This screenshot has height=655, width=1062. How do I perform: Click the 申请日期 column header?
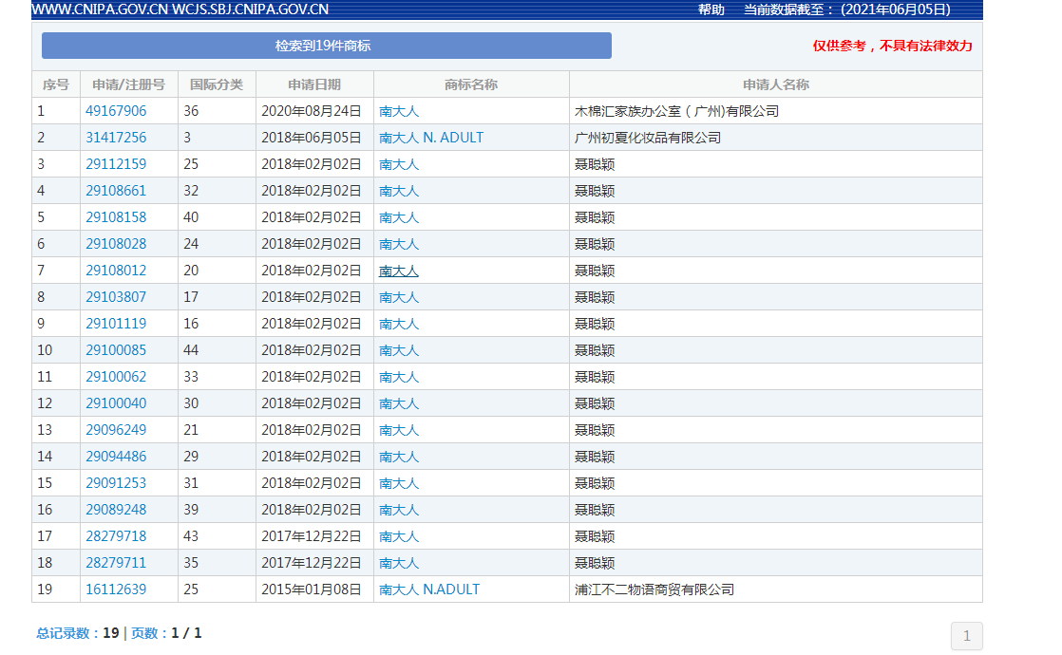pyautogui.click(x=313, y=84)
